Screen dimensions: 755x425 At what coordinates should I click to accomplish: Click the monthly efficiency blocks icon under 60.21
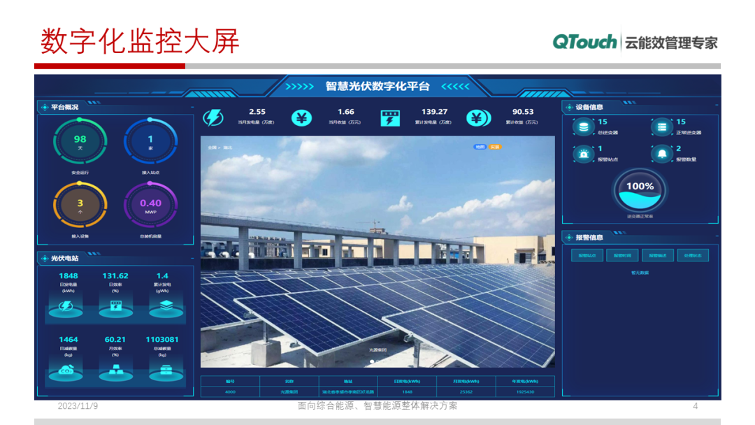pos(115,370)
